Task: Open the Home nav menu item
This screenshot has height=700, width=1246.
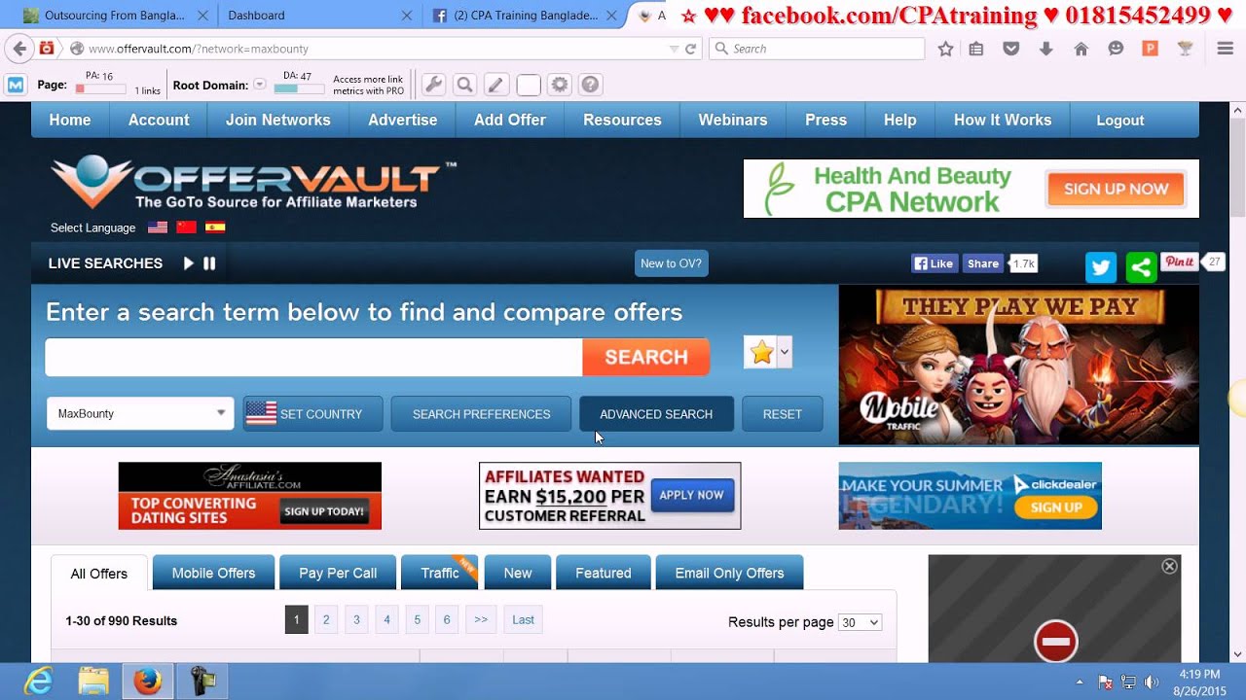Action: coord(70,120)
